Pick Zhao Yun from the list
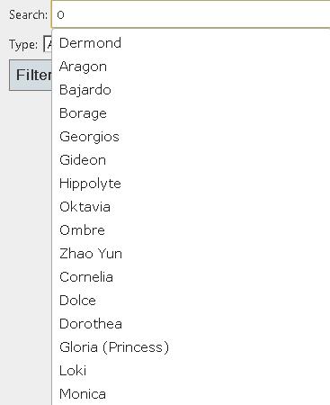The width and height of the screenshot is (330, 405). pyautogui.click(x=191, y=254)
